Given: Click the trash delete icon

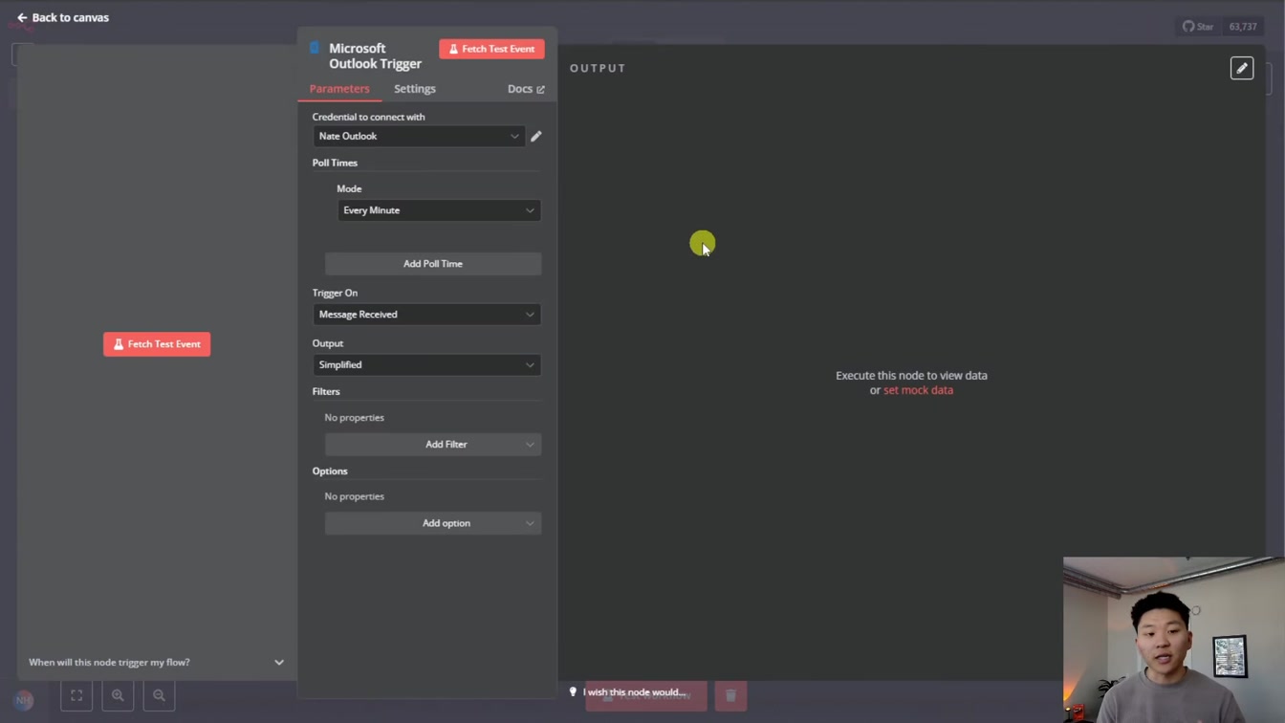Looking at the screenshot, I should pyautogui.click(x=730, y=696).
